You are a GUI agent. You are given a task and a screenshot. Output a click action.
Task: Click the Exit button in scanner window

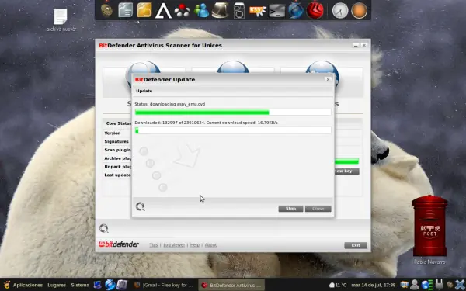click(x=356, y=245)
